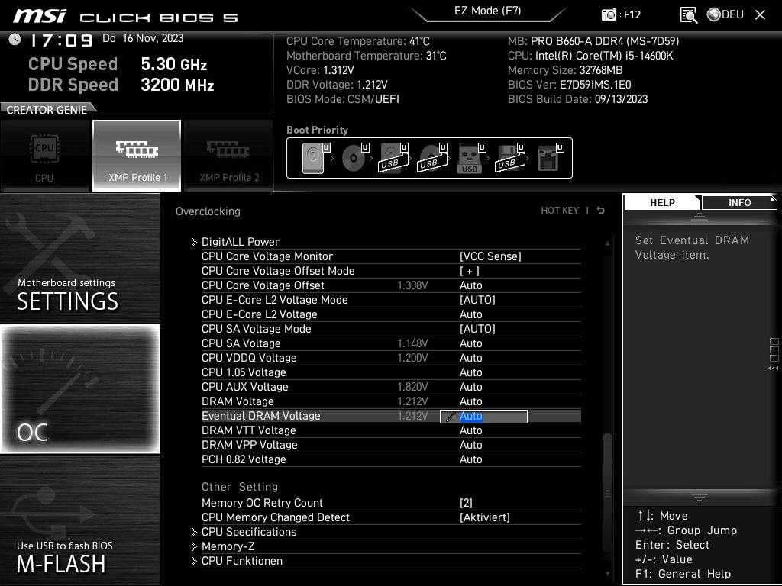
Task: Select the CPU SA Voltage row
Action: click(x=391, y=343)
